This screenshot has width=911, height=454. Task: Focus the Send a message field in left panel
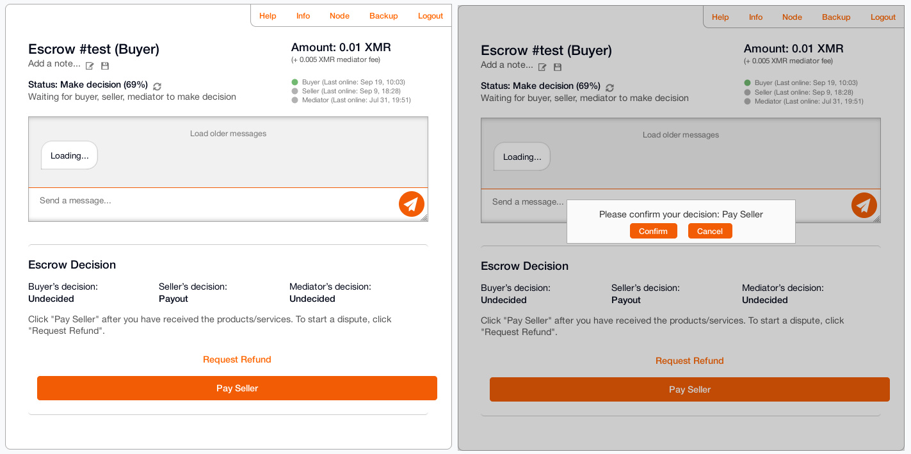tap(211, 201)
